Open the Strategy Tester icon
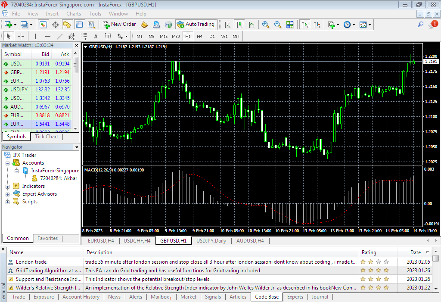 click(91, 25)
